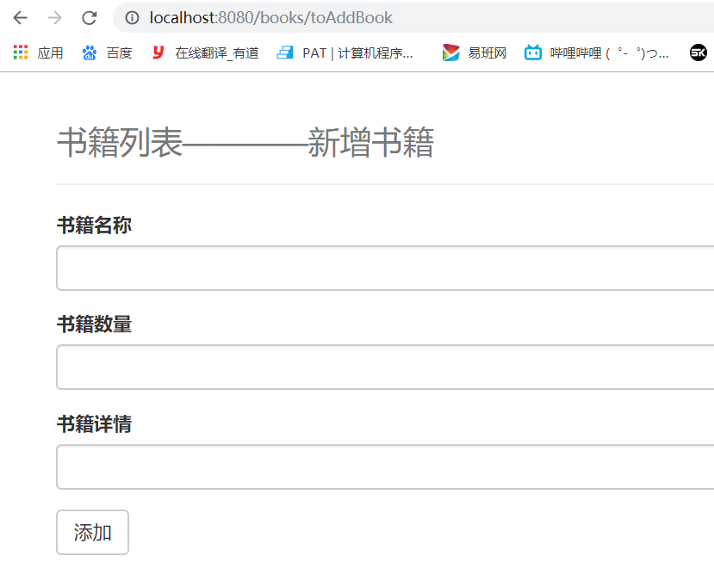
Task: Click the 书籍详情 label
Action: (x=94, y=424)
